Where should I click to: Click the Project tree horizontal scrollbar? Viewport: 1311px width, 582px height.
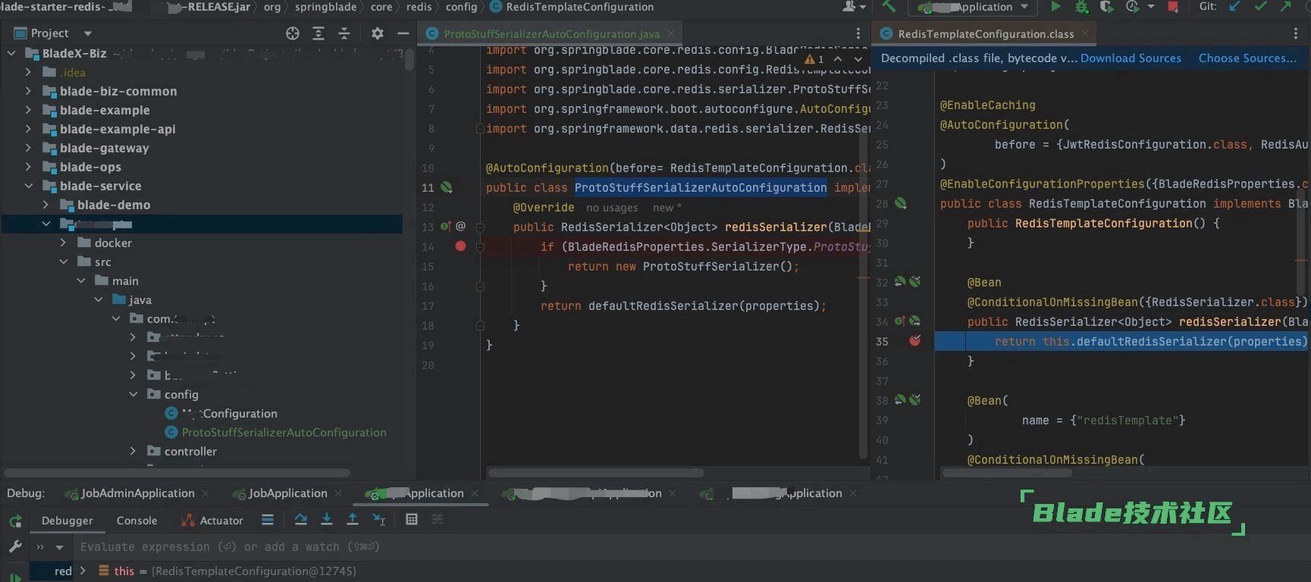coord(178,472)
